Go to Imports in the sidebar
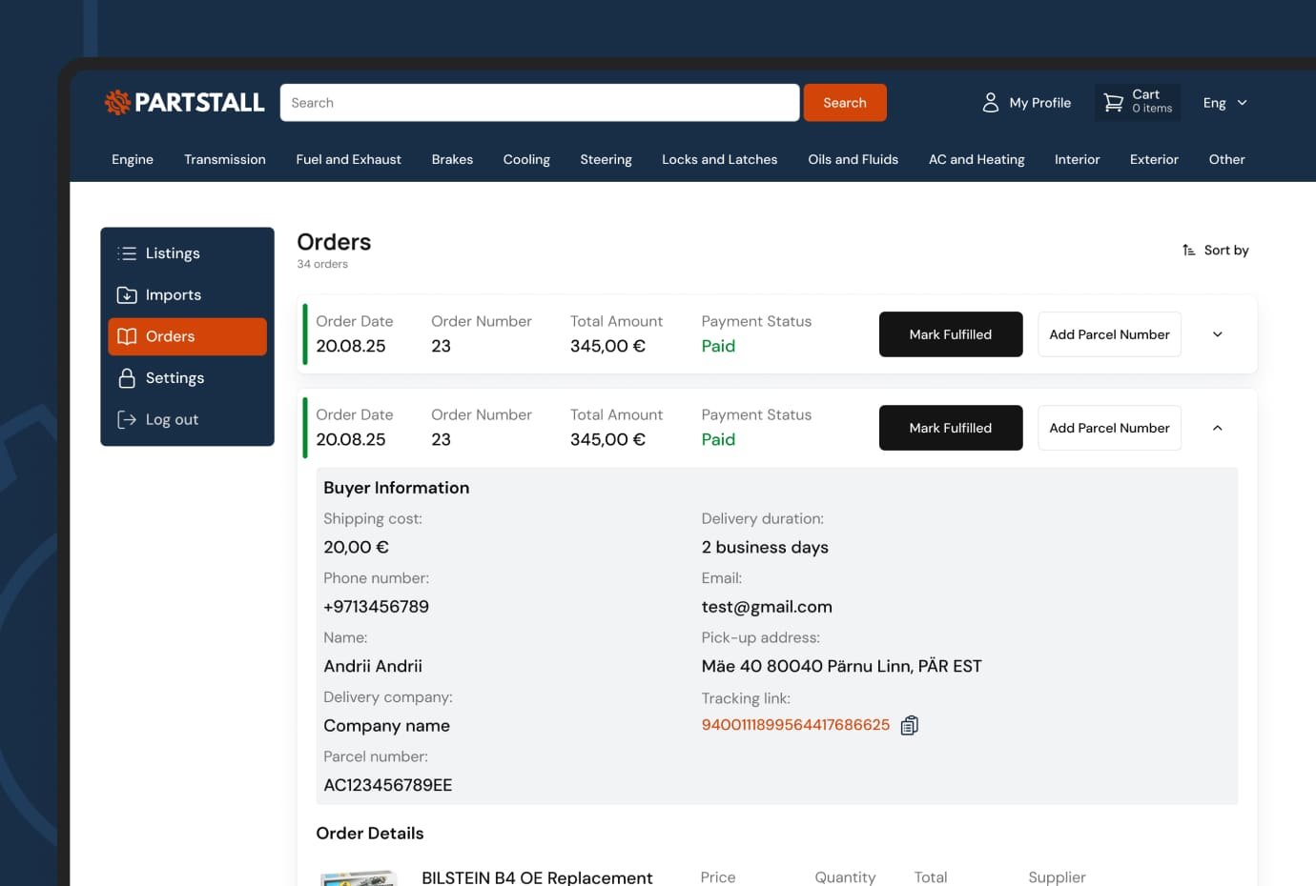Image resolution: width=1316 pixels, height=886 pixels. pos(187,295)
